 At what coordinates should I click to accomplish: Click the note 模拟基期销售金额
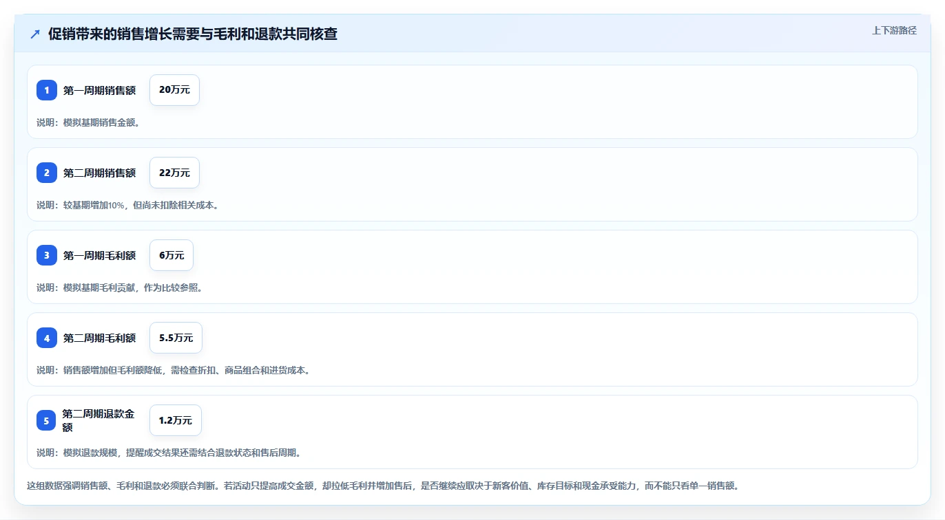(88, 122)
